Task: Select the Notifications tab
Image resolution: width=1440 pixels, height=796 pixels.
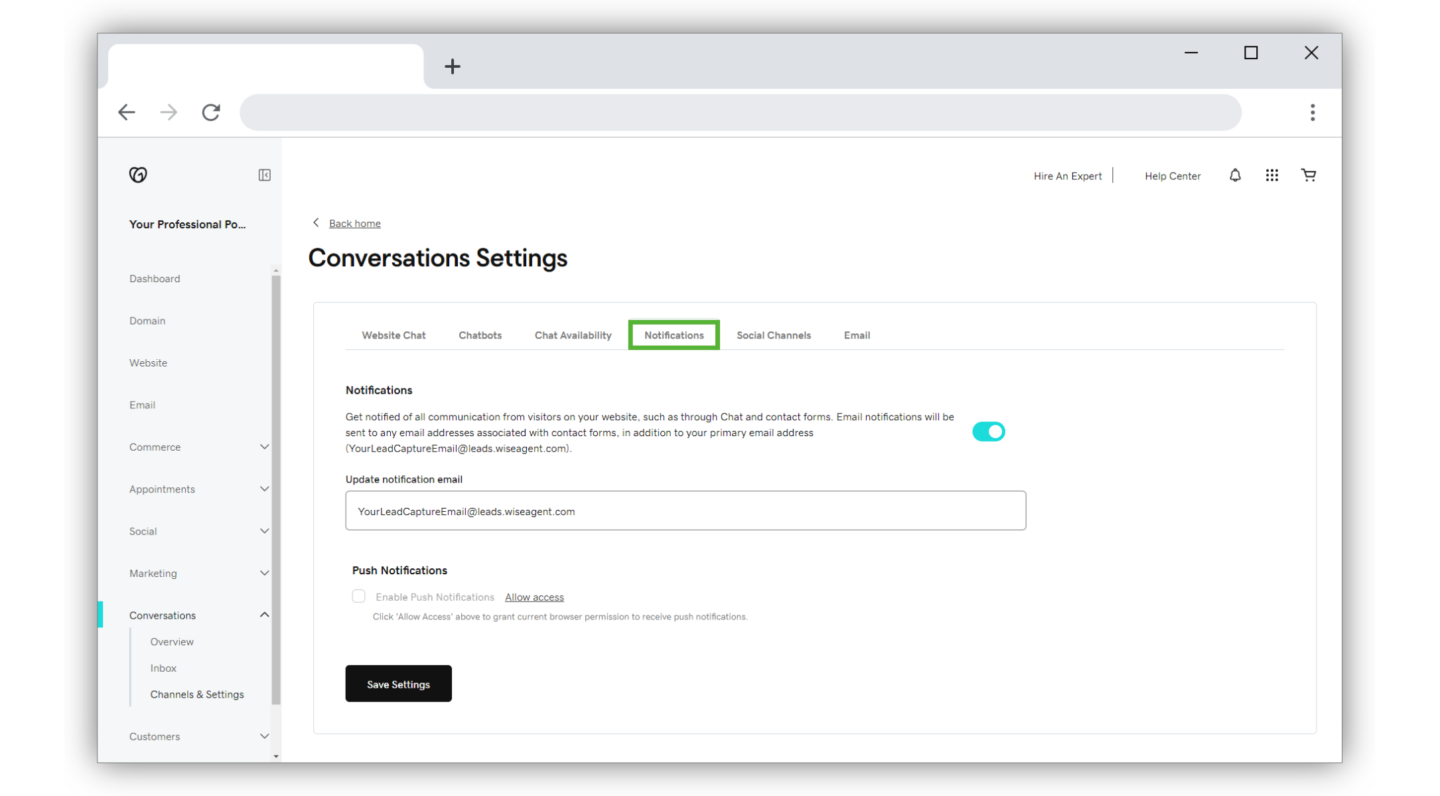Action: click(x=674, y=335)
